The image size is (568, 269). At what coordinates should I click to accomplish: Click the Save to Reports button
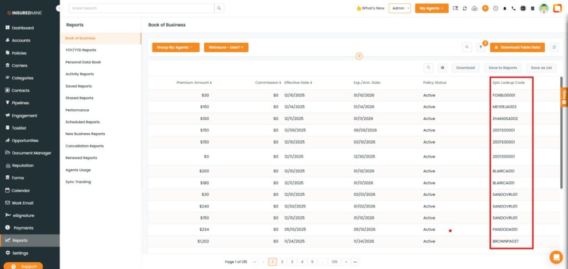click(x=502, y=68)
